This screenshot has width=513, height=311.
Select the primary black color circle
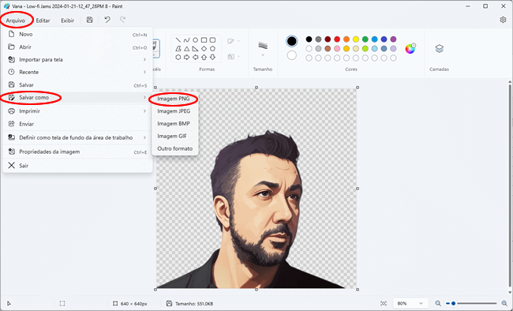coord(291,41)
